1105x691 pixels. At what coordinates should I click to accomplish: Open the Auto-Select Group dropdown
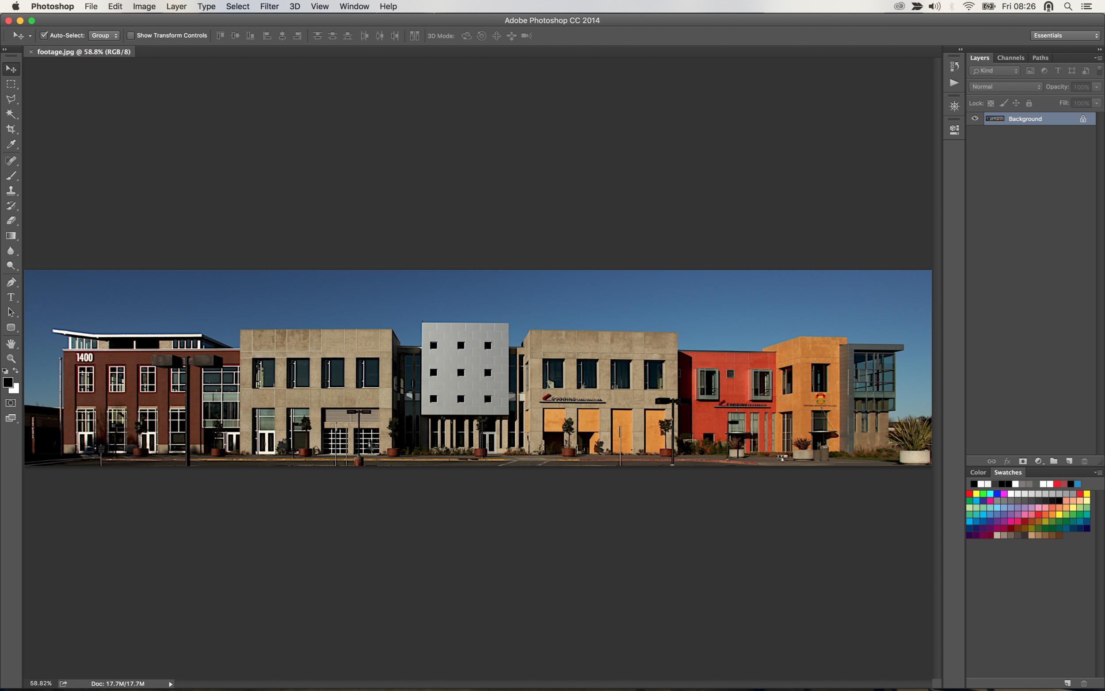(x=104, y=36)
